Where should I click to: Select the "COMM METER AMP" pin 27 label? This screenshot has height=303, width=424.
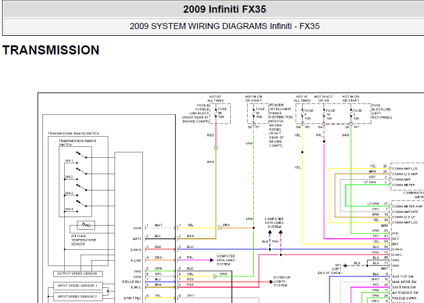pos(408,206)
